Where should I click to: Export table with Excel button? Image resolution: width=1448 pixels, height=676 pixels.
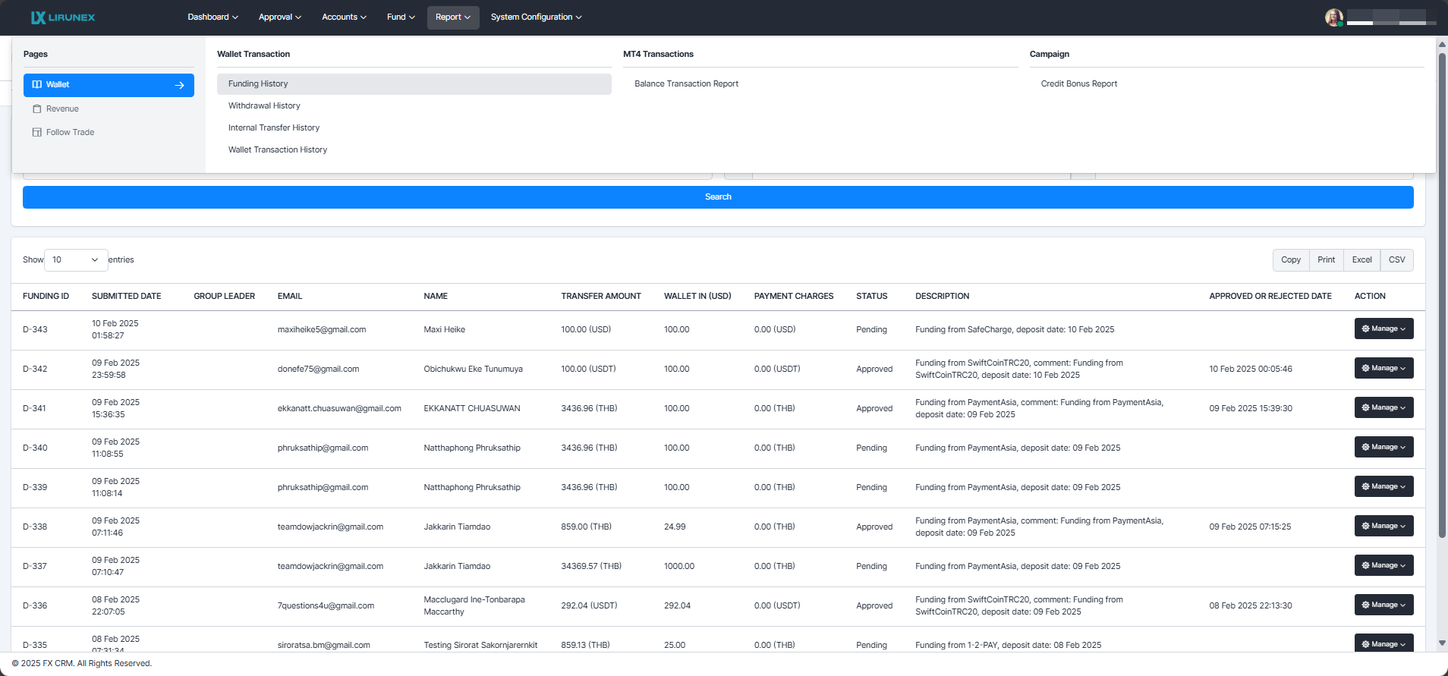1361,260
